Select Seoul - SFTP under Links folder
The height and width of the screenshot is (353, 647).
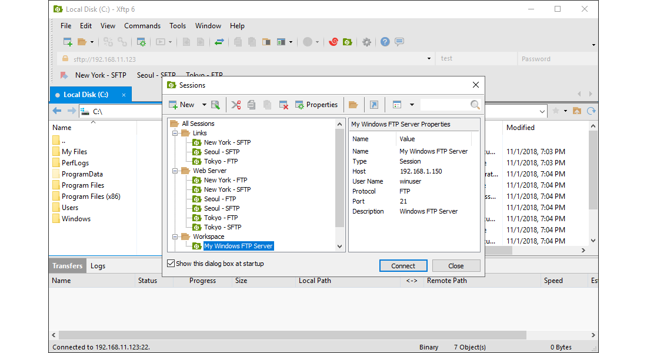[221, 152]
